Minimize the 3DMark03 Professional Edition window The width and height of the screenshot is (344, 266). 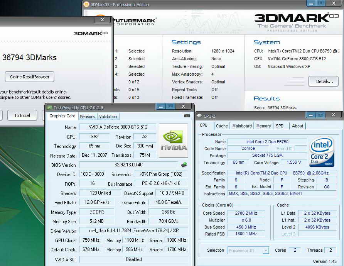[x=311, y=3]
